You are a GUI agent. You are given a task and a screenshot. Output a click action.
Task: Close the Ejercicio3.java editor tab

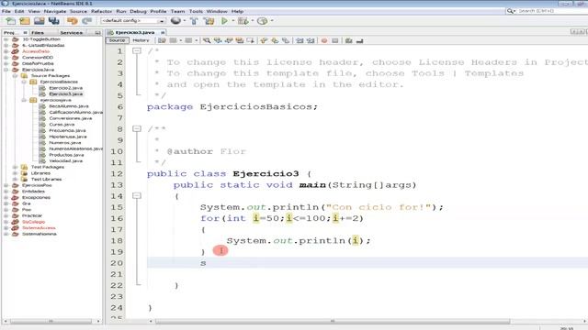coord(163,33)
